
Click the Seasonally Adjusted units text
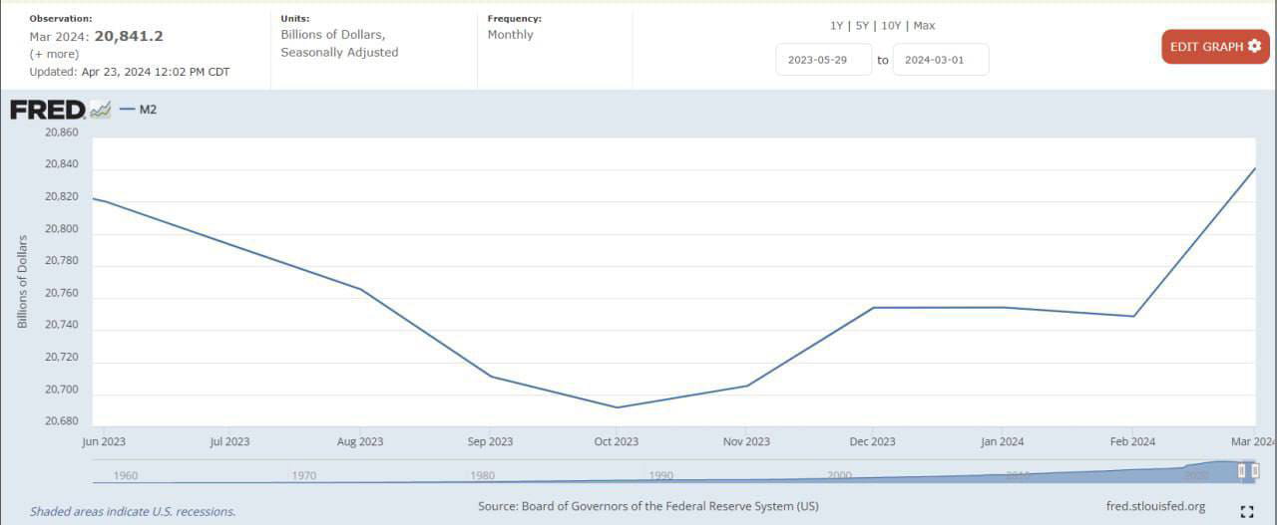(339, 52)
